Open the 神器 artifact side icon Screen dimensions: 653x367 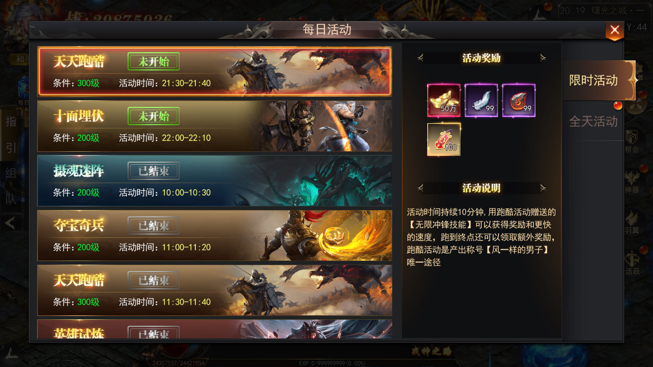(x=632, y=182)
